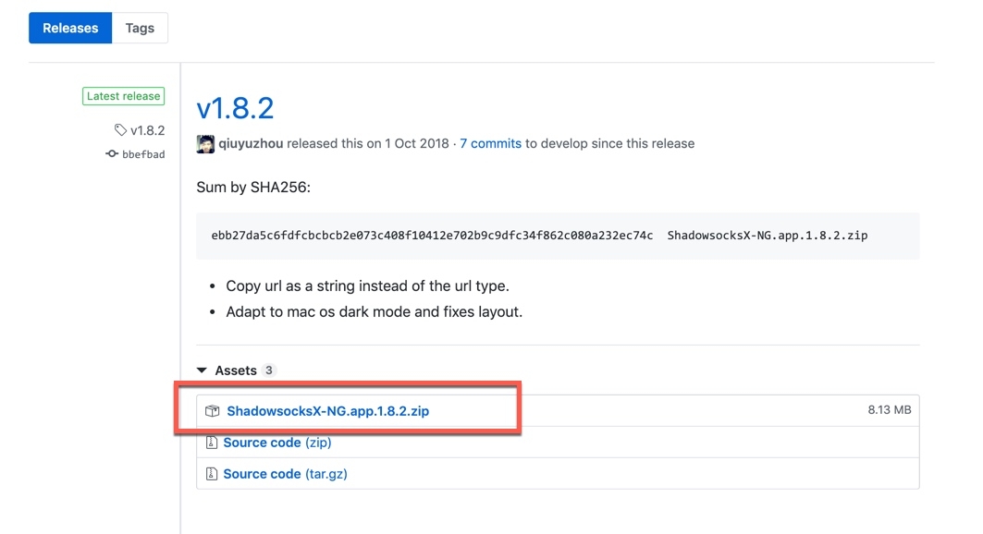
Task: Open the Tags tab
Action: (x=140, y=28)
